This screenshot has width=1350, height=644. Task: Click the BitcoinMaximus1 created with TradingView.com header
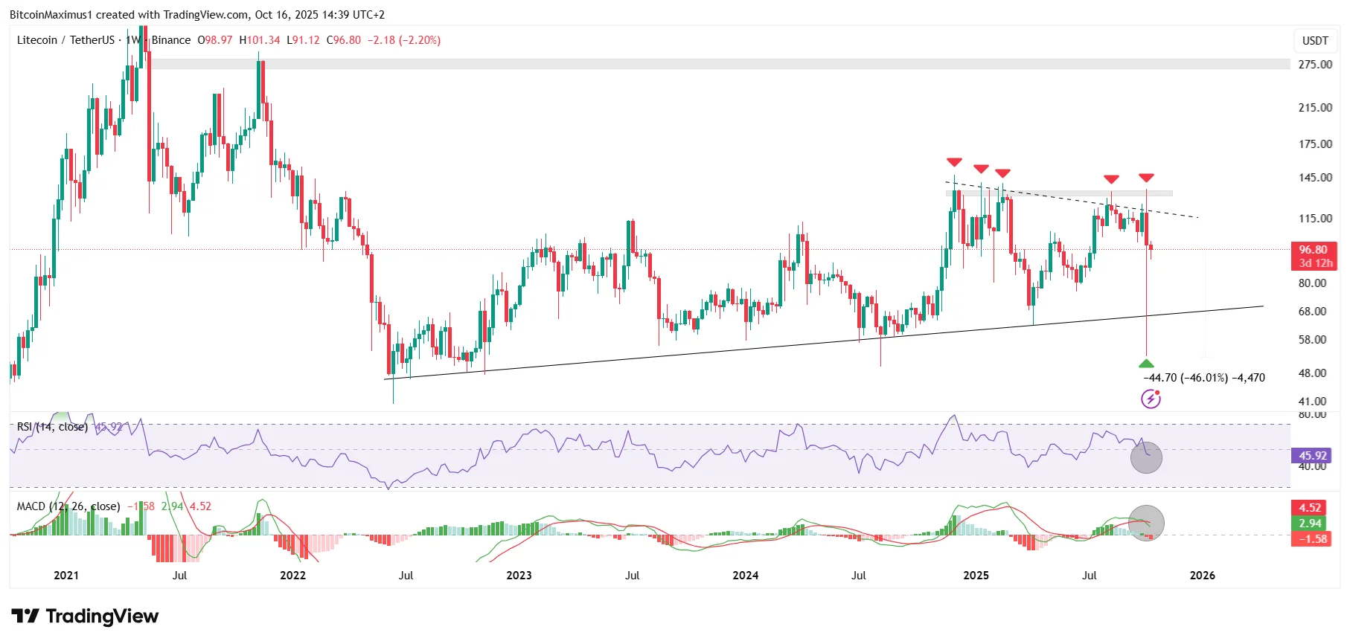coord(197,15)
